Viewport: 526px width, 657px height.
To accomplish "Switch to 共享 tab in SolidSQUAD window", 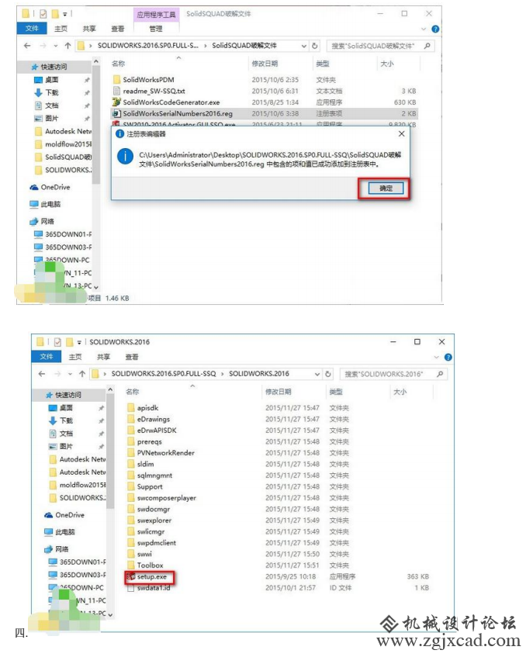I will 89,29.
